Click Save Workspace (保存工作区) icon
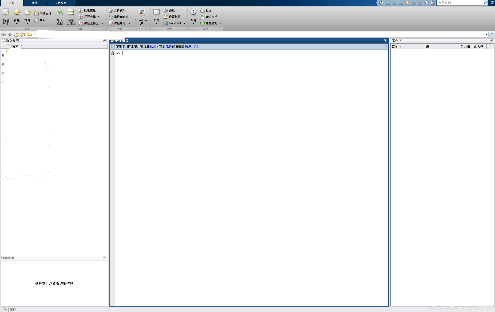This screenshot has height=312, width=495. 71,12
